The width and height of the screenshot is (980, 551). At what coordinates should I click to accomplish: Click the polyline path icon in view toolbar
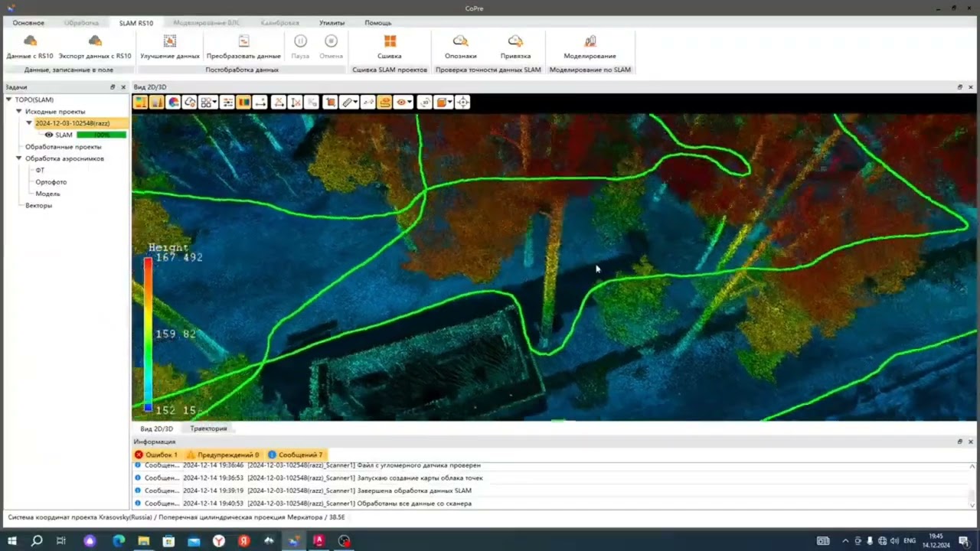click(367, 102)
